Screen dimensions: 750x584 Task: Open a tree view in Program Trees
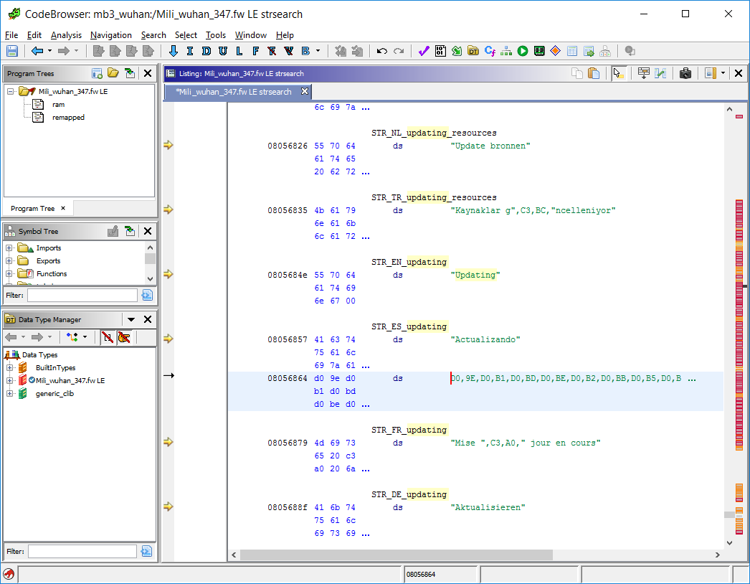pyautogui.click(x=113, y=72)
